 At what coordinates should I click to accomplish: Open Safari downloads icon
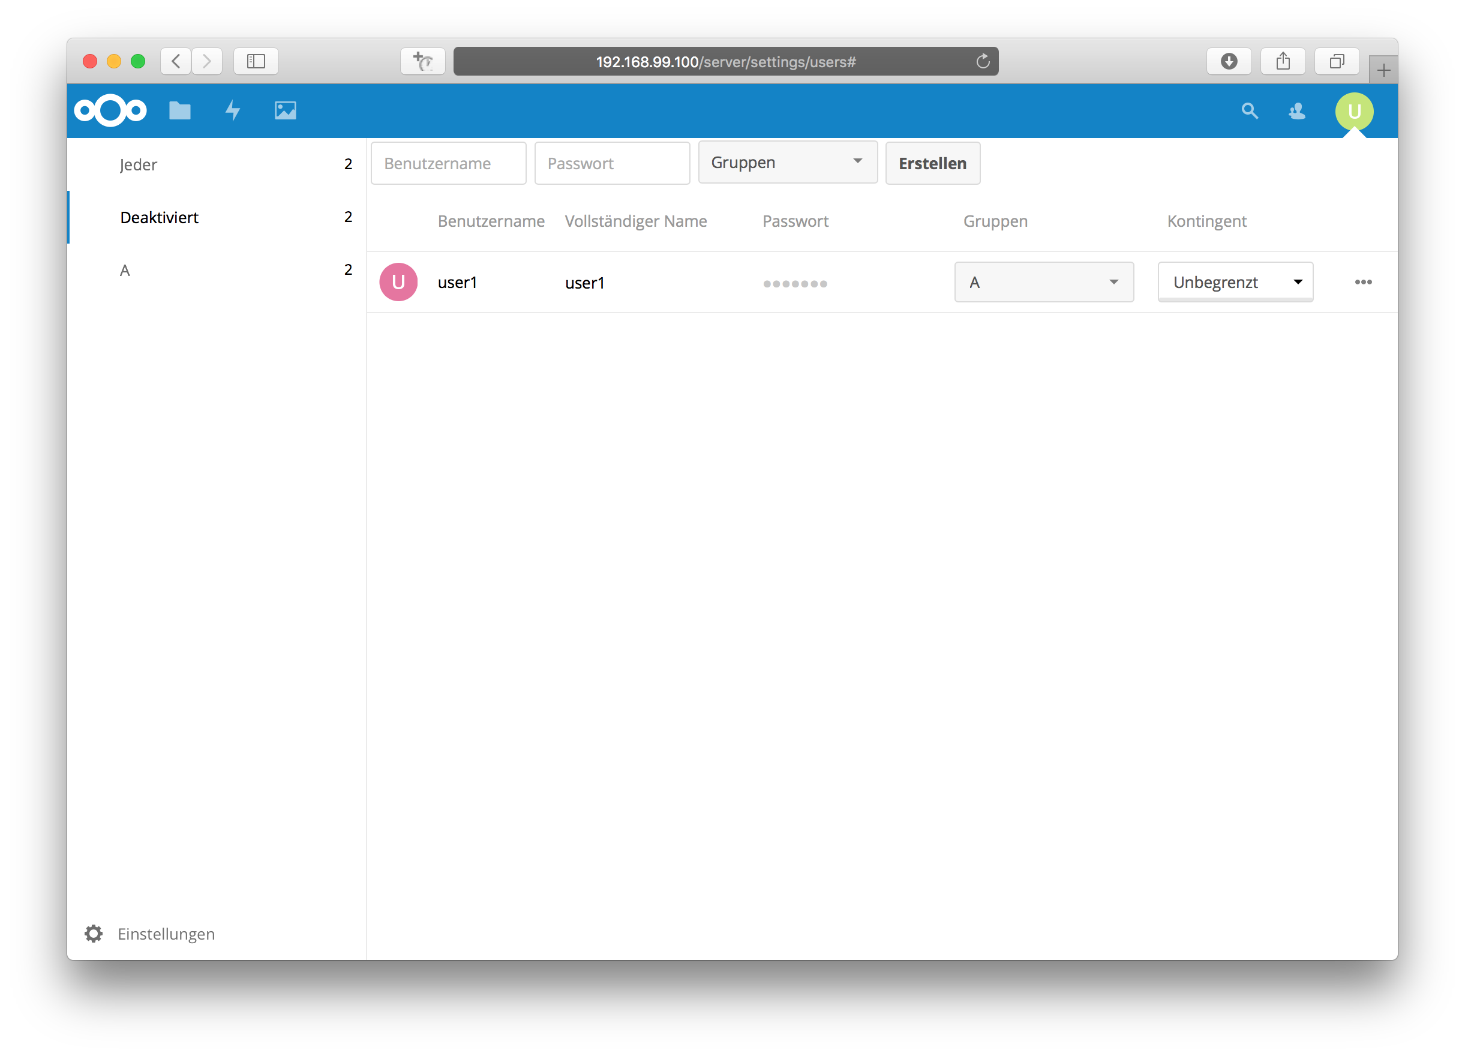tap(1229, 61)
